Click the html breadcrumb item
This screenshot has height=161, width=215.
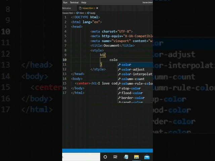[82, 13]
